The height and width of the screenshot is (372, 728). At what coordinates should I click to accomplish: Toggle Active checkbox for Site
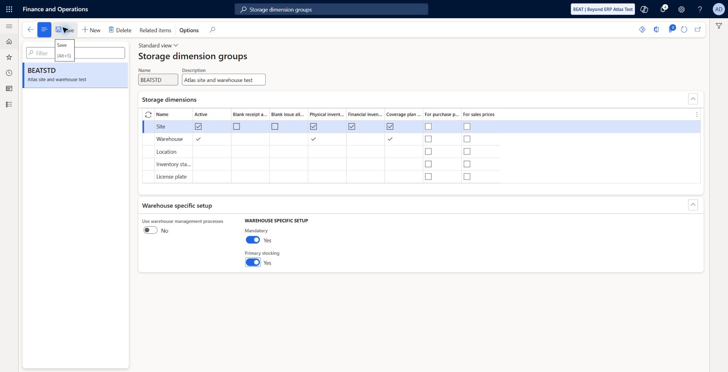(x=198, y=126)
